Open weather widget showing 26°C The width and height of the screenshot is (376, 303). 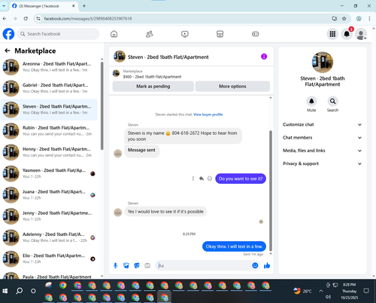click(303, 291)
